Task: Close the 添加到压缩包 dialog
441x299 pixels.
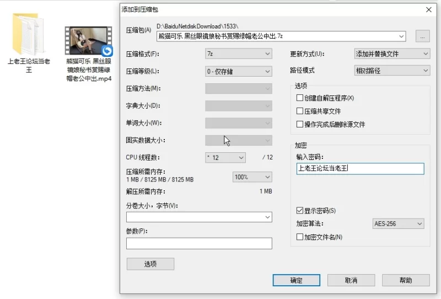Action: (428, 9)
